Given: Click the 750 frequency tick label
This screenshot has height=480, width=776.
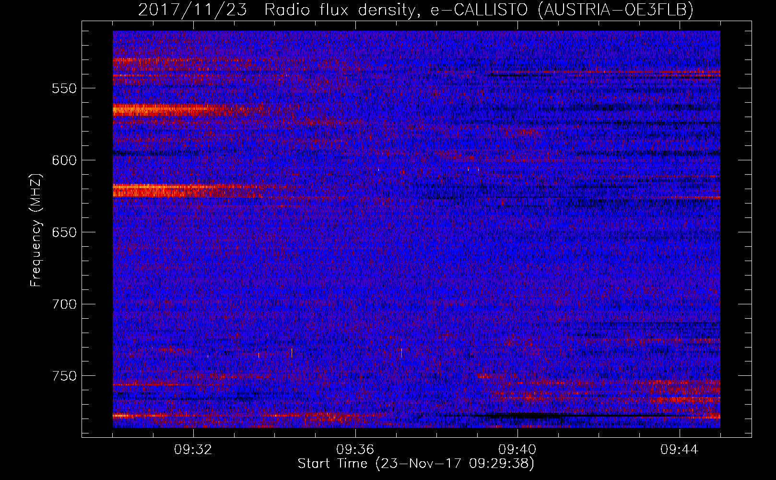Looking at the screenshot, I should pos(64,376).
